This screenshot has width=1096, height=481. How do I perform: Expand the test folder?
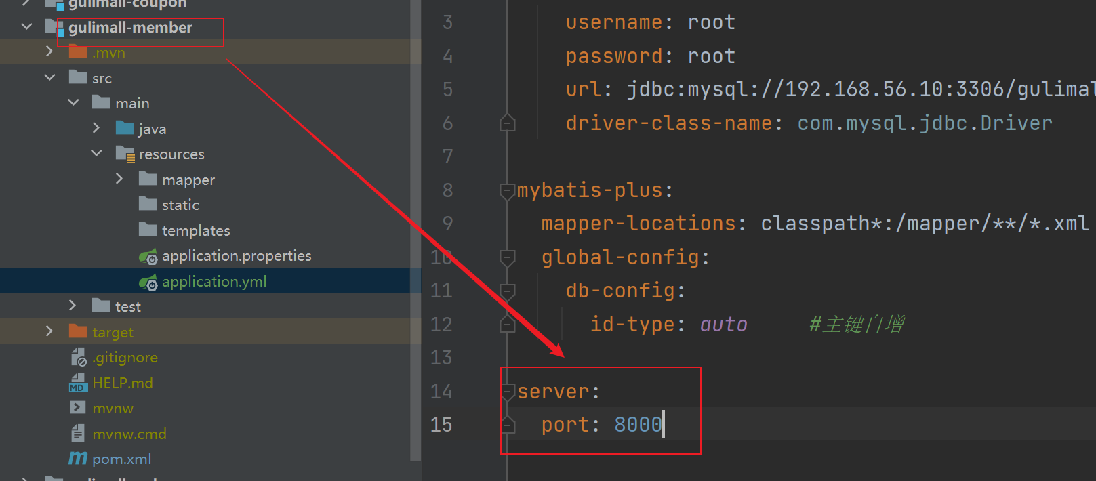tap(73, 306)
